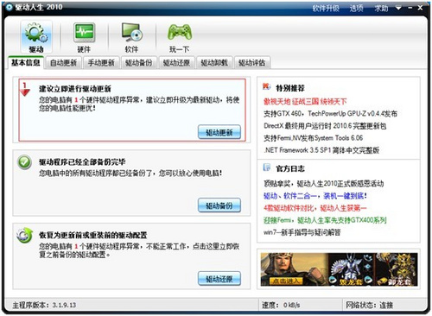The width and height of the screenshot is (432, 316).
Task: Minimize the 驱动人生 2010 window
Action: pyautogui.click(x=410, y=8)
